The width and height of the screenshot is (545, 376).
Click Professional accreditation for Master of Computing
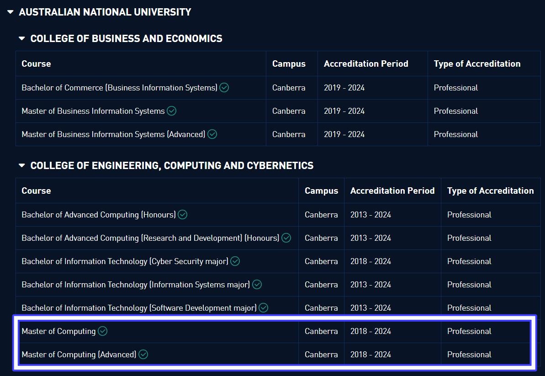(469, 331)
